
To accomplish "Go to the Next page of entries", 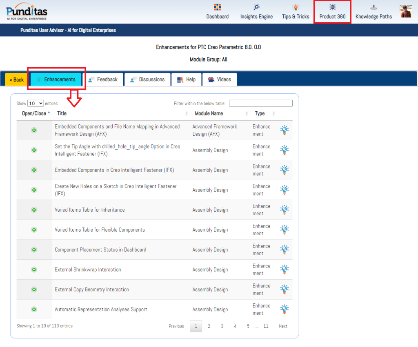I will [x=283, y=326].
